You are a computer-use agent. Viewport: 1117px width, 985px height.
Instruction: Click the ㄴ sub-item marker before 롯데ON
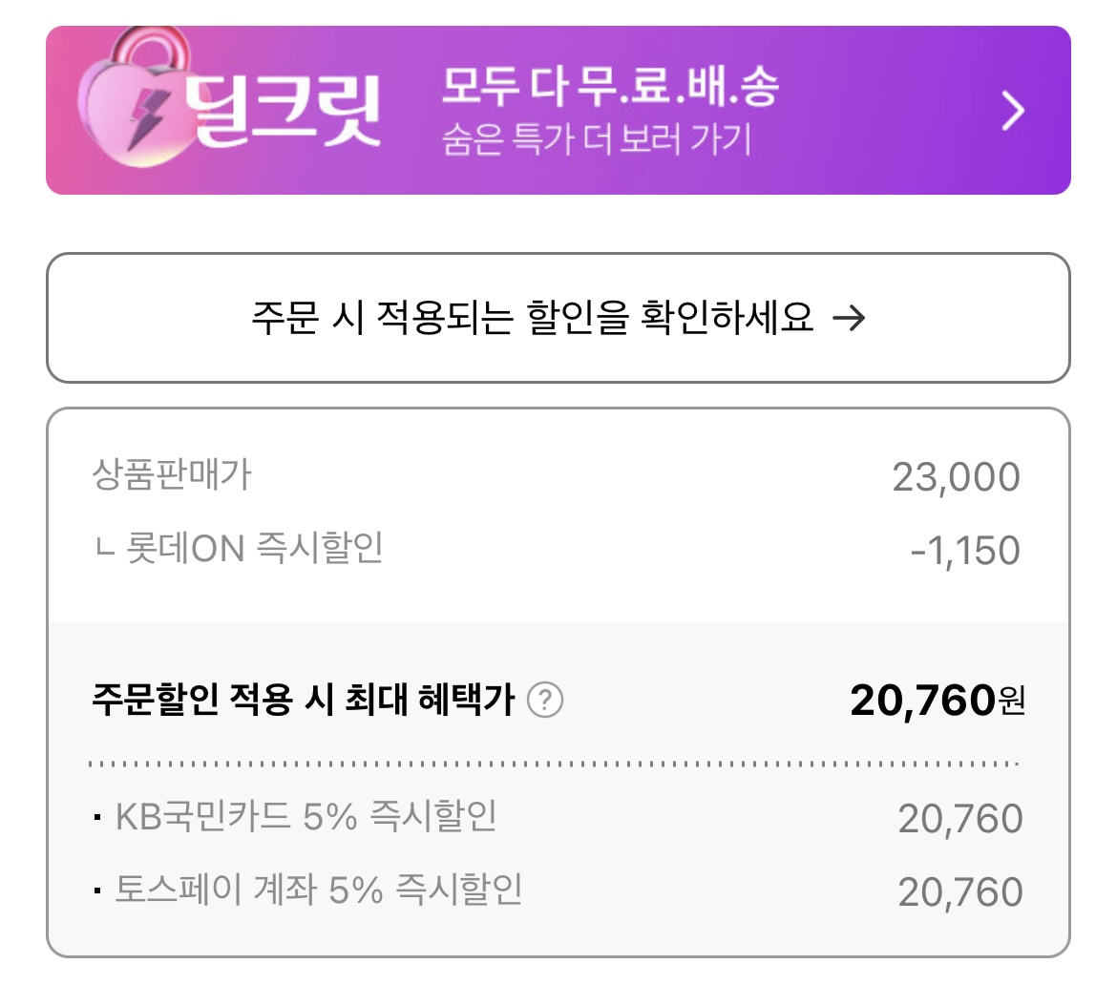105,549
